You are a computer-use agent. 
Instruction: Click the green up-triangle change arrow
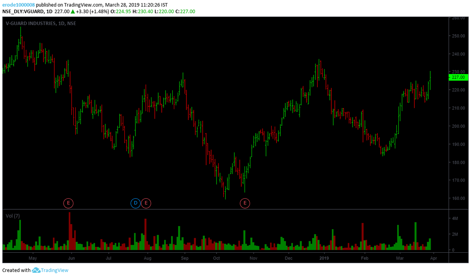[x=73, y=12]
